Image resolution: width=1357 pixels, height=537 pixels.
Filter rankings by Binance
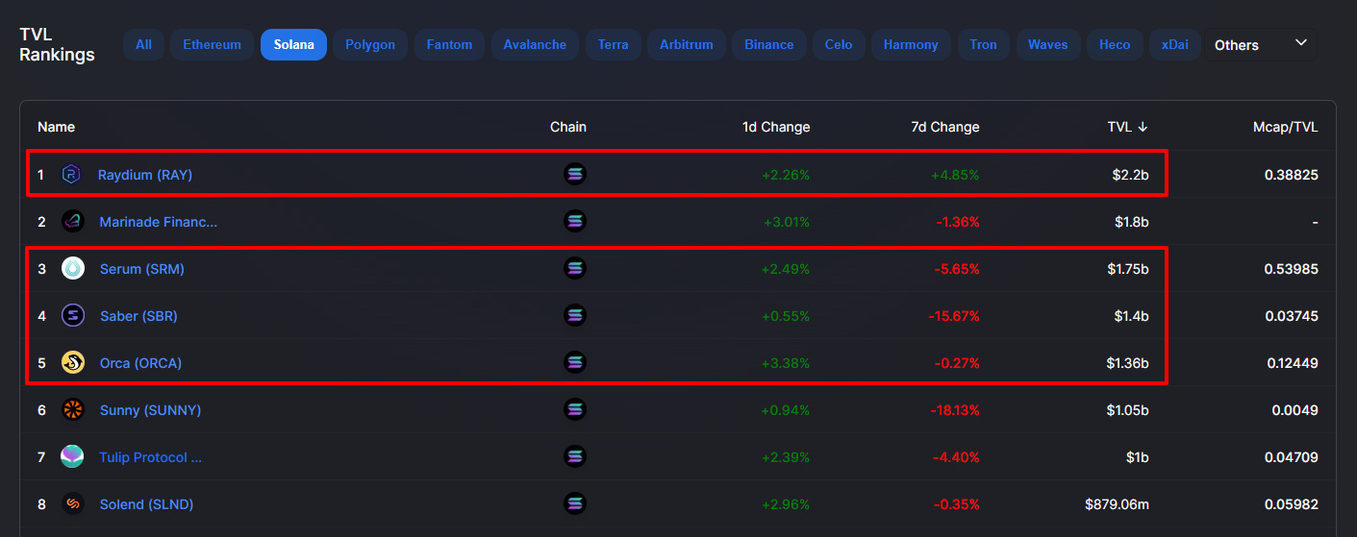tap(769, 44)
